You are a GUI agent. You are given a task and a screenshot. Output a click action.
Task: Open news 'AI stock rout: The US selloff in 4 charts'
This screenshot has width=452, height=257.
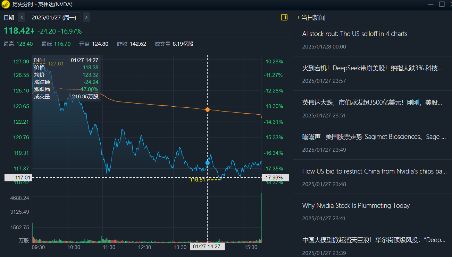pos(355,34)
